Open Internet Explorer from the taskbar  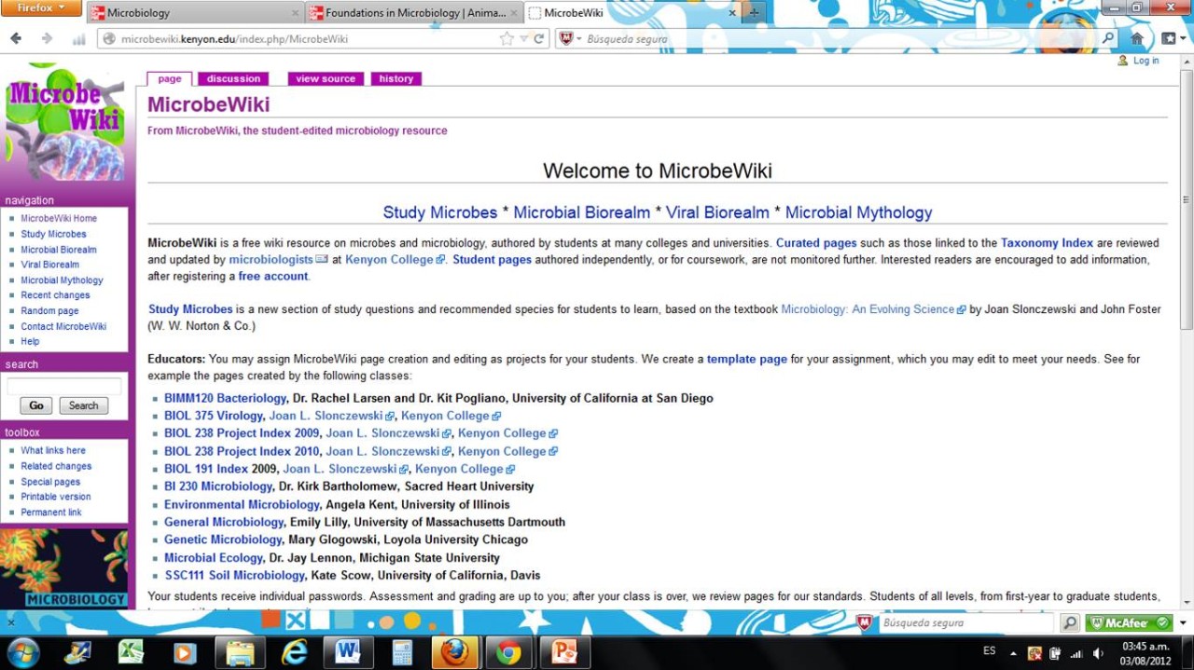tap(295, 652)
